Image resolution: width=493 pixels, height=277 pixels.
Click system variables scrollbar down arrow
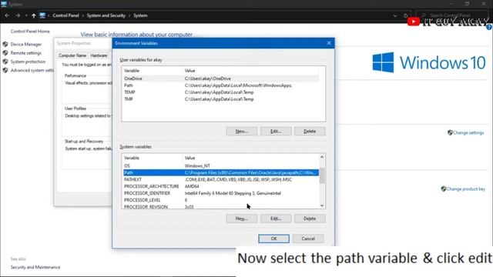click(322, 205)
